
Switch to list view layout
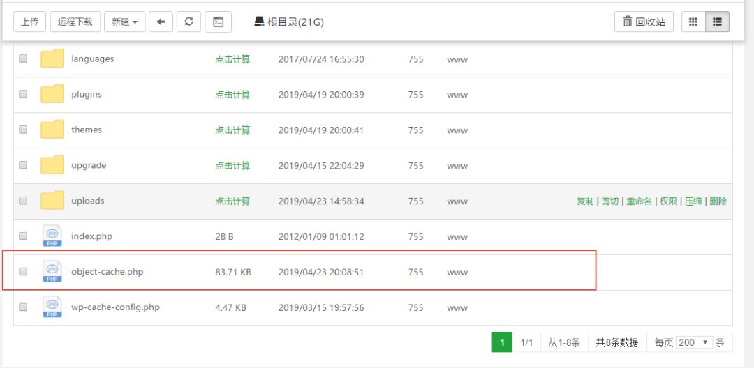click(x=717, y=22)
